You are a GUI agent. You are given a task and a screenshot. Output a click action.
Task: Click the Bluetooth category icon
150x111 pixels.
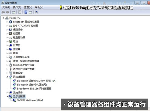pos(11,22)
